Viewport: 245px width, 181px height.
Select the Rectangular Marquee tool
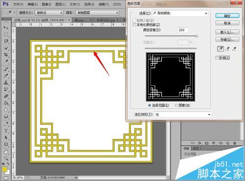[6, 34]
